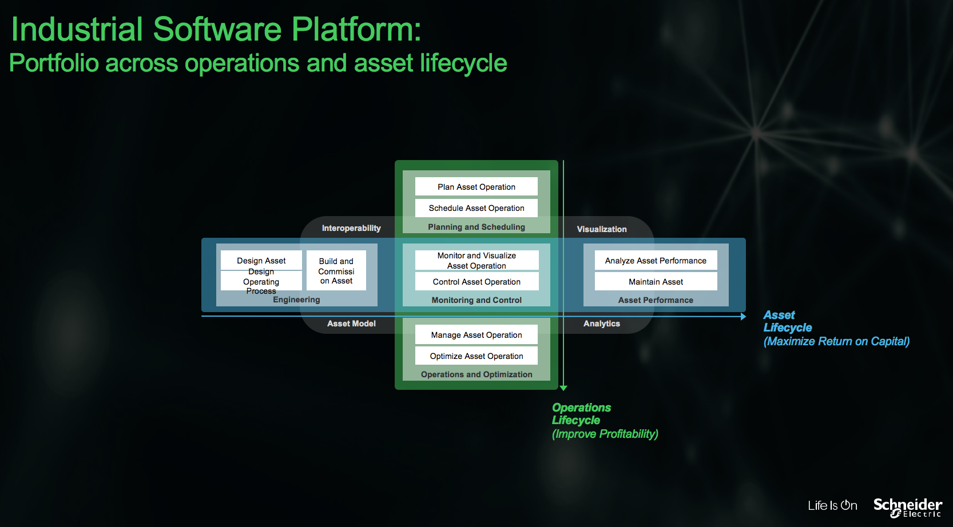Click the Life Is On logo
The image size is (953, 527).
pos(832,505)
